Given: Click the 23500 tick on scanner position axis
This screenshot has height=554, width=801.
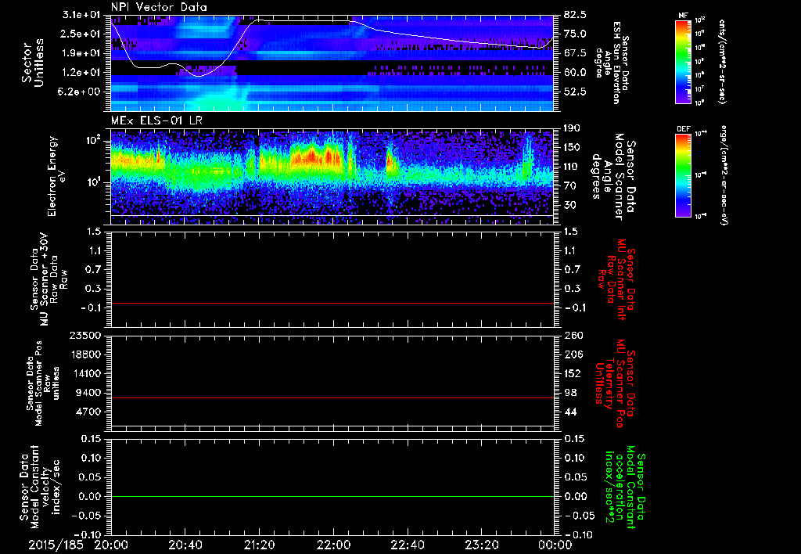Looking at the screenshot, I should coord(87,335).
